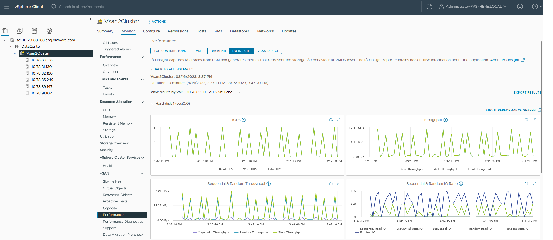Expand the IOPS chart to full view

[x=339, y=120]
